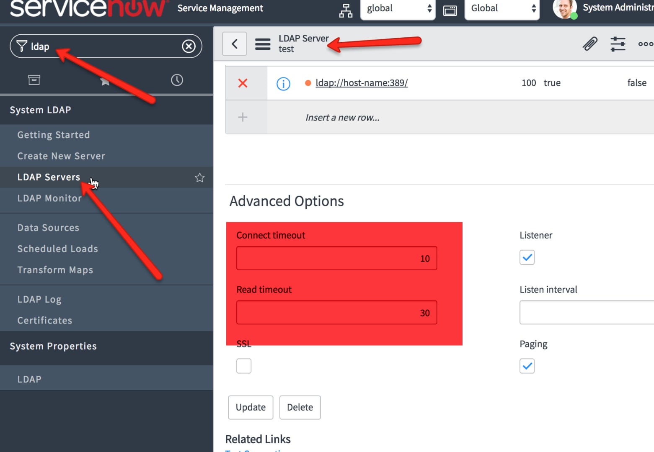Add LDAP Servers to favorites star
Image resolution: width=654 pixels, height=452 pixels.
point(199,177)
